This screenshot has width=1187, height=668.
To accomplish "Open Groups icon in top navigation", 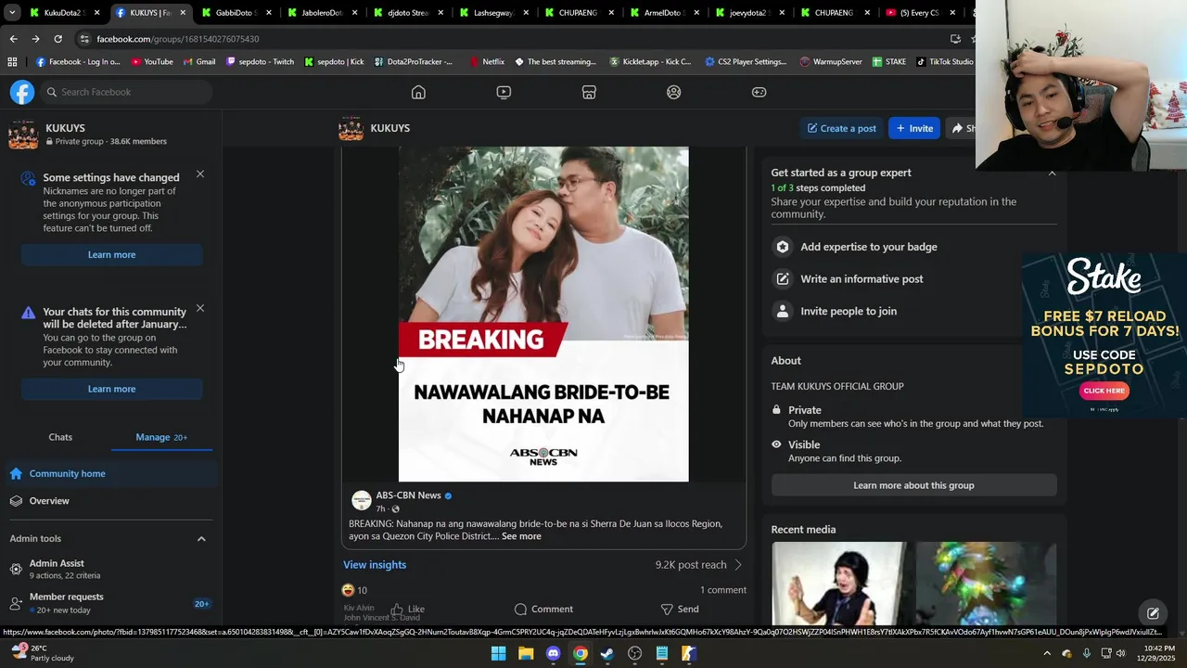I will coord(674,92).
